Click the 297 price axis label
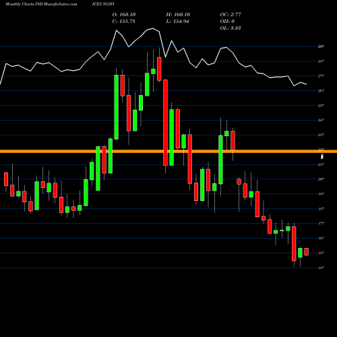The height and width of the screenshot is (337, 337). pyautogui.click(x=321, y=47)
